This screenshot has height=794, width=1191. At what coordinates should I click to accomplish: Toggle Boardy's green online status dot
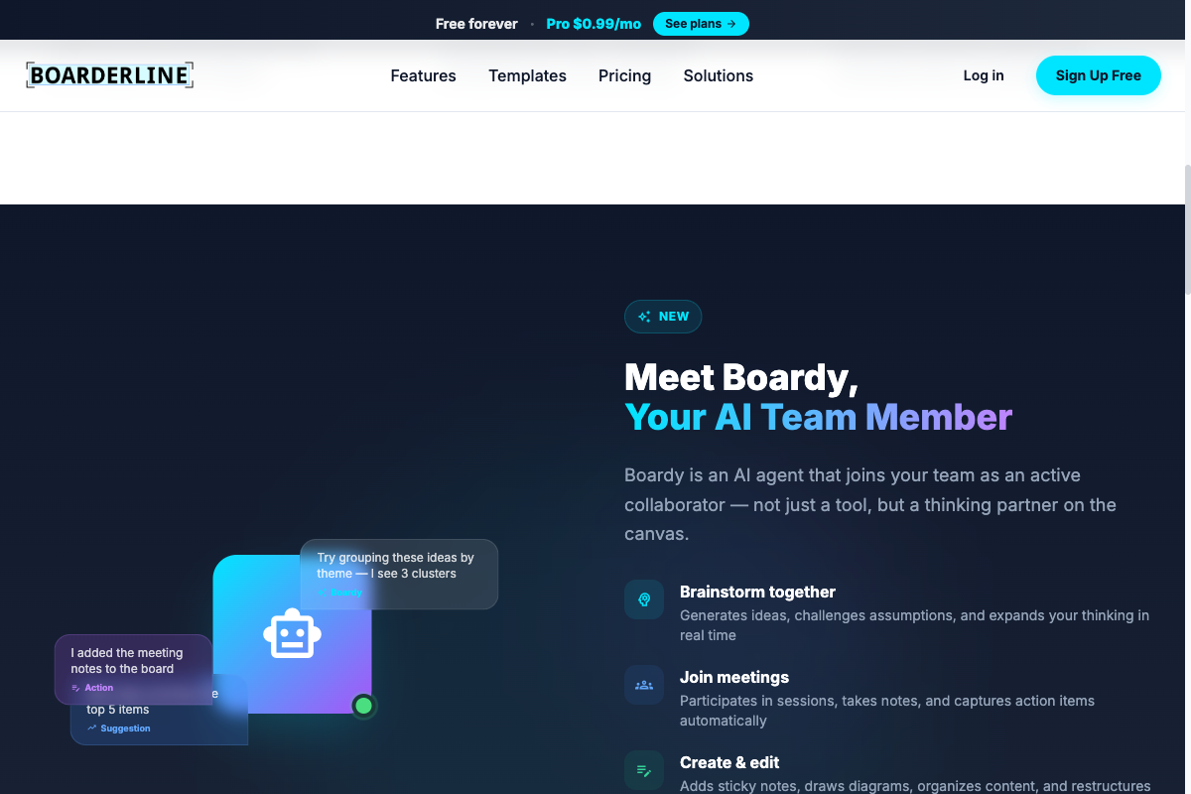(363, 705)
